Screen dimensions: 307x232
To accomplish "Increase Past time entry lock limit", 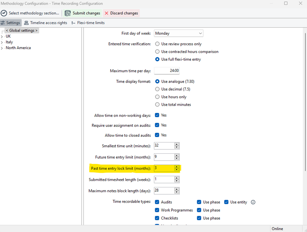I will click(x=176, y=167).
